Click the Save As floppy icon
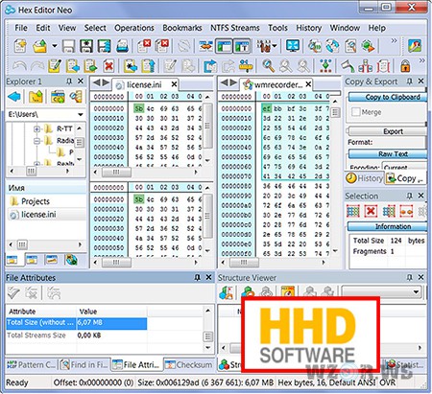The image size is (432, 394). tap(86, 46)
